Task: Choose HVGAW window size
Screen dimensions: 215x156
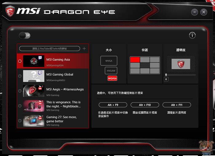Action: (x=111, y=71)
